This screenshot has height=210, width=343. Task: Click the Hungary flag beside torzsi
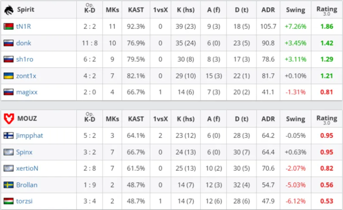[x=8, y=201]
